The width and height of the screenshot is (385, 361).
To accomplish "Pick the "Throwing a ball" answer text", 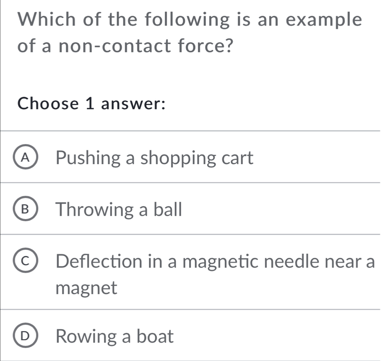I will coord(120,209).
